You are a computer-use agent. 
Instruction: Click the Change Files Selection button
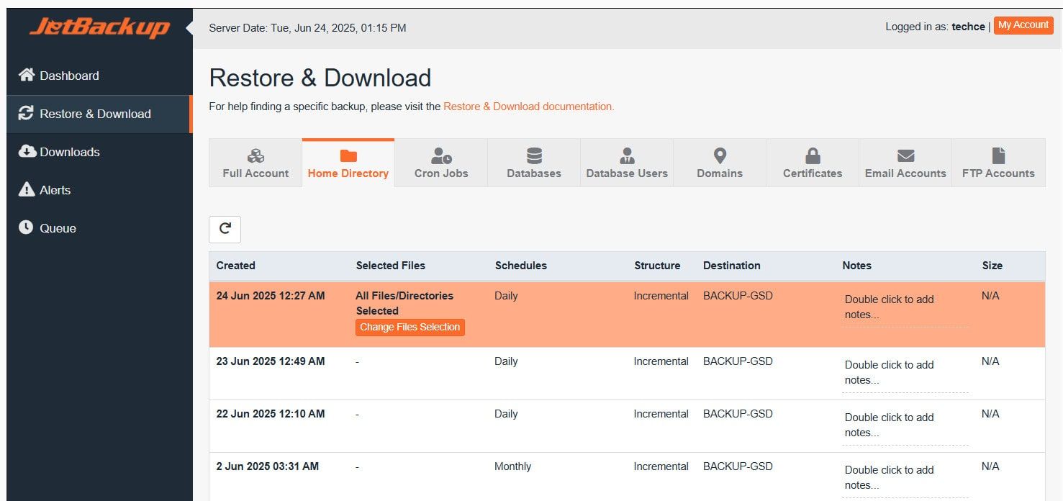click(x=410, y=328)
